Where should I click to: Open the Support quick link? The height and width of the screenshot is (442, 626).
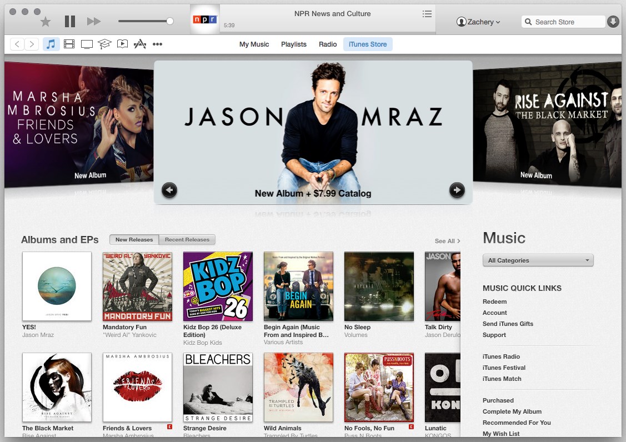click(x=494, y=335)
